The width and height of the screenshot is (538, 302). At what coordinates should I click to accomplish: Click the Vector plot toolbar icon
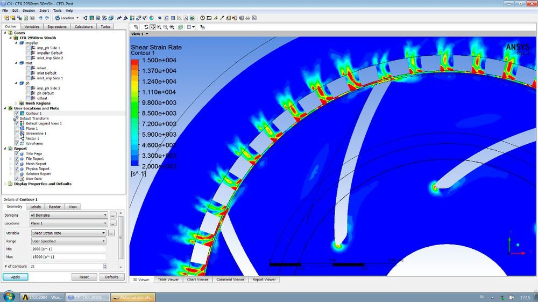click(85, 18)
